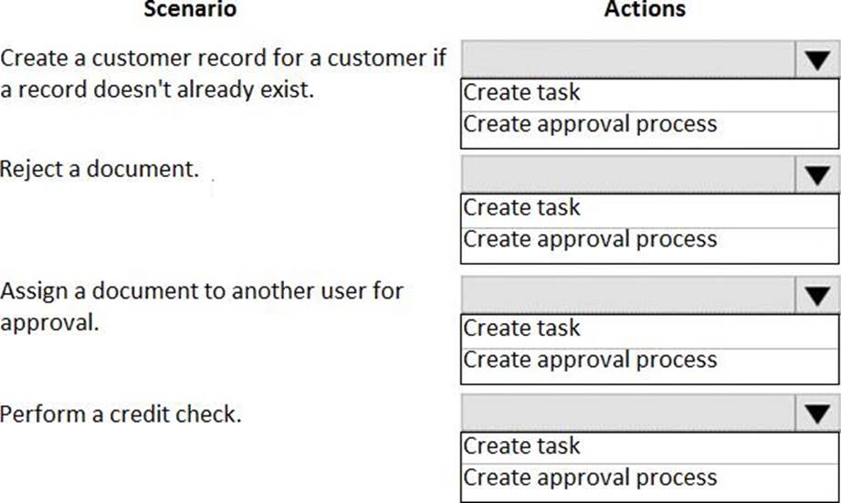Open dropdown arrow for customer record scenario
The width and height of the screenshot is (841, 503).
[816, 61]
